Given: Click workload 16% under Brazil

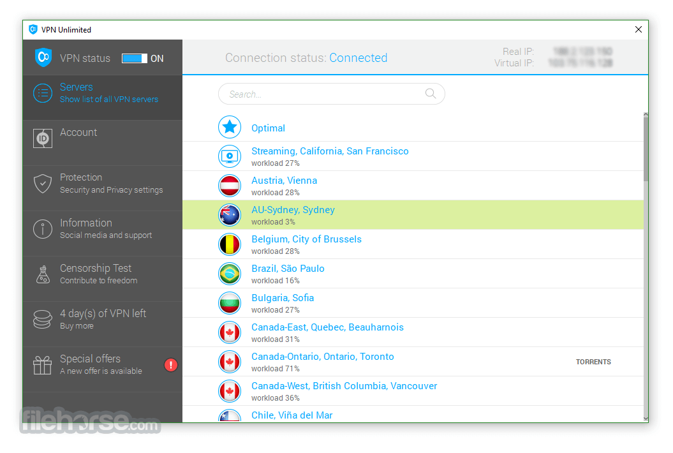Looking at the screenshot, I should [x=275, y=281].
